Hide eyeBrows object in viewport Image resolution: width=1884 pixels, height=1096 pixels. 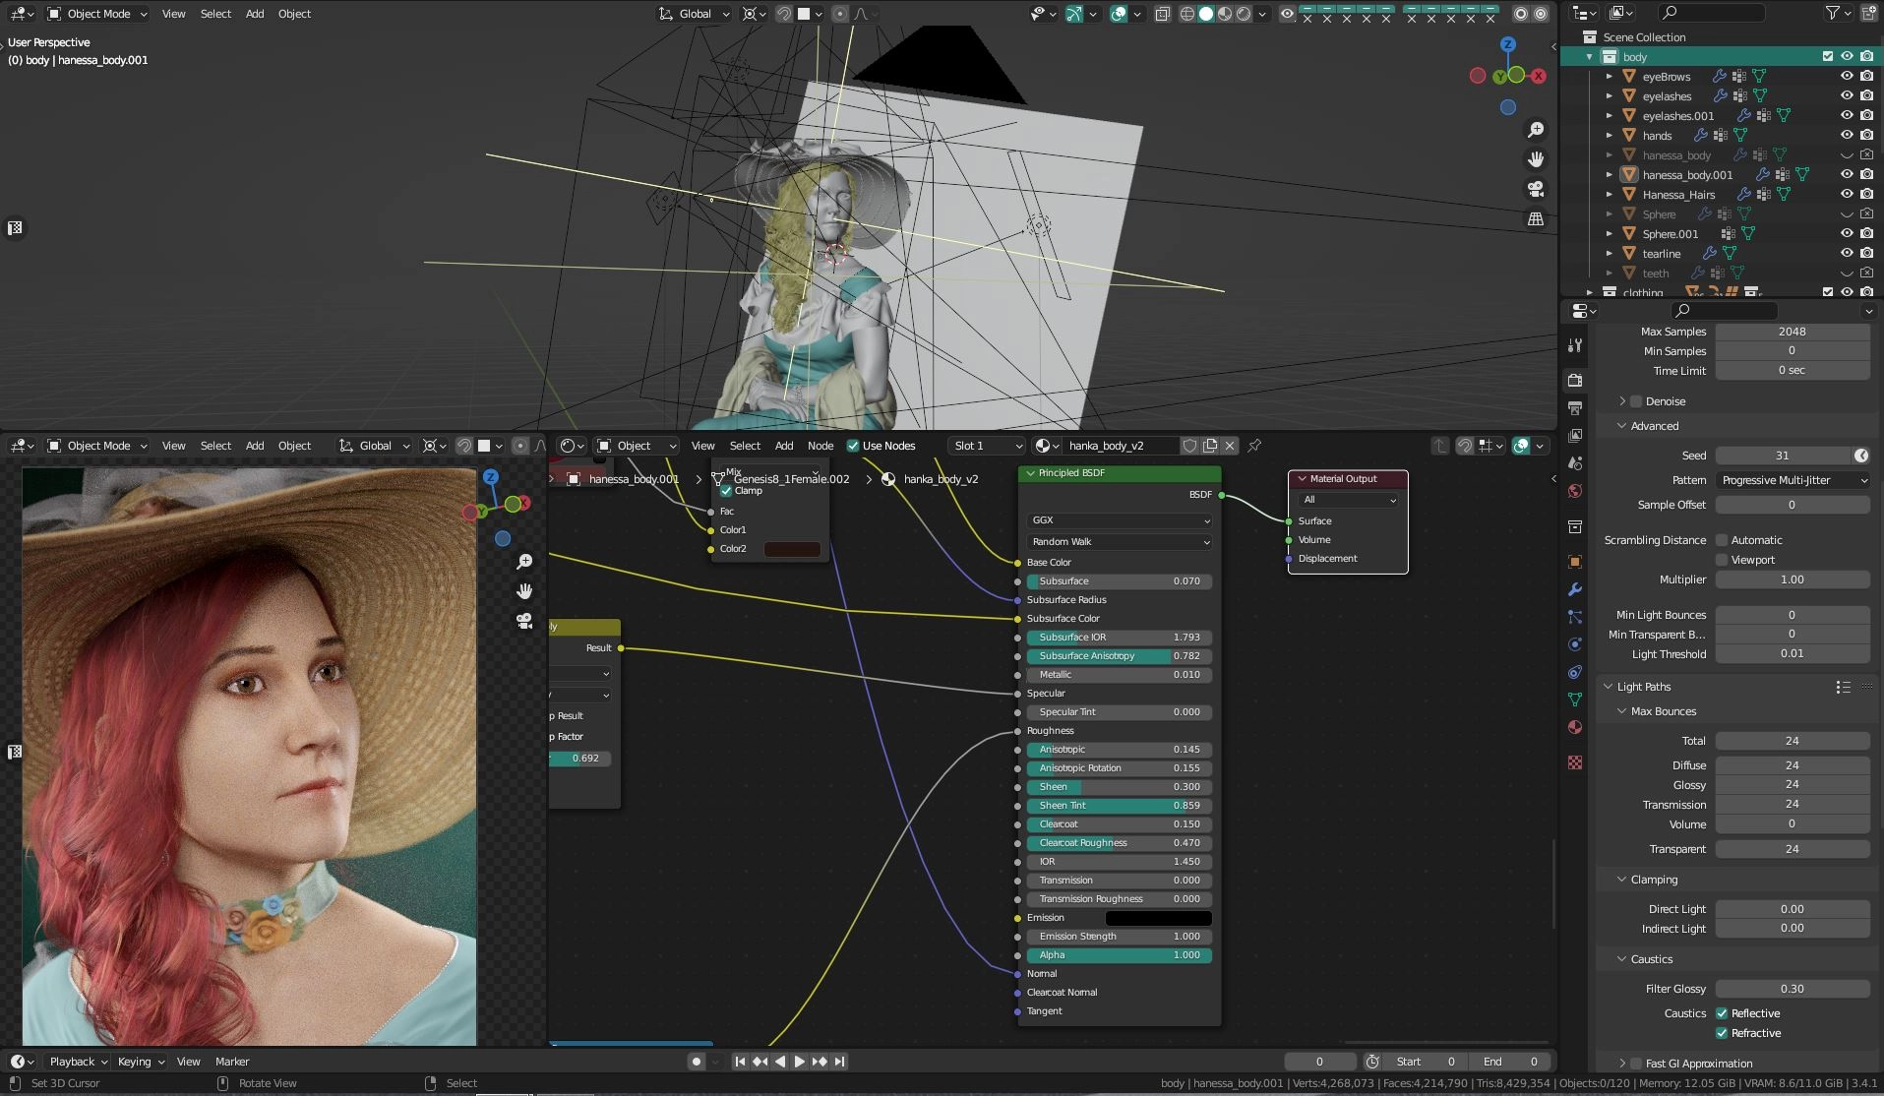(1847, 76)
